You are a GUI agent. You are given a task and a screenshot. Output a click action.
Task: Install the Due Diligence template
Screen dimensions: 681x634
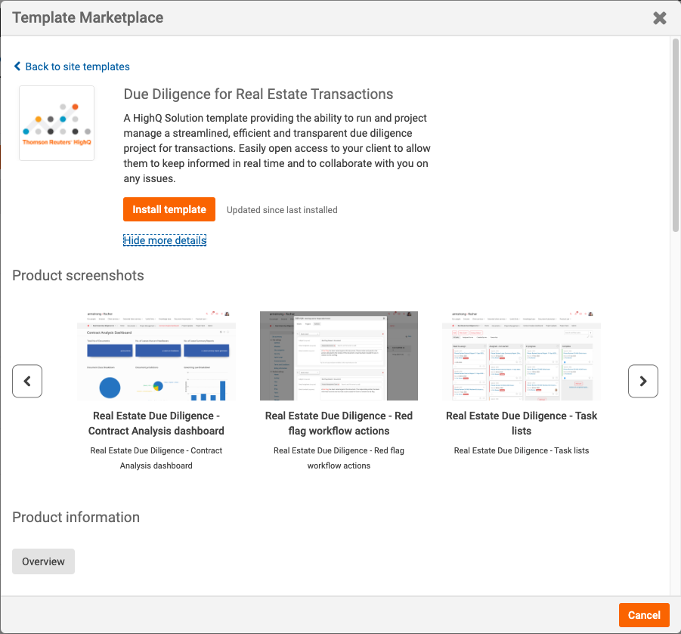(169, 209)
